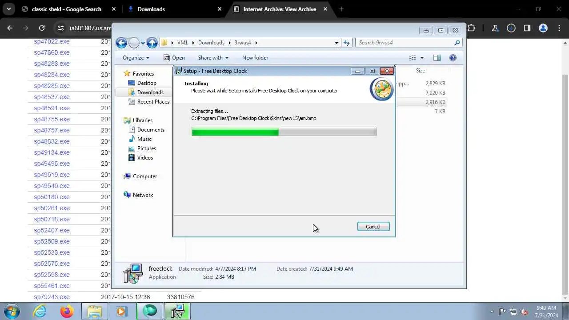Expand arrow after 9rwus4 breadcrumb

pos(256,43)
